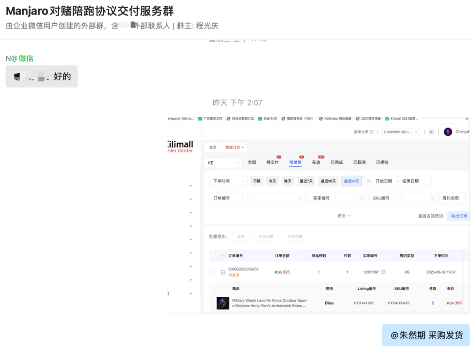
Task: Expand 更多 filter options
Action: (344, 216)
